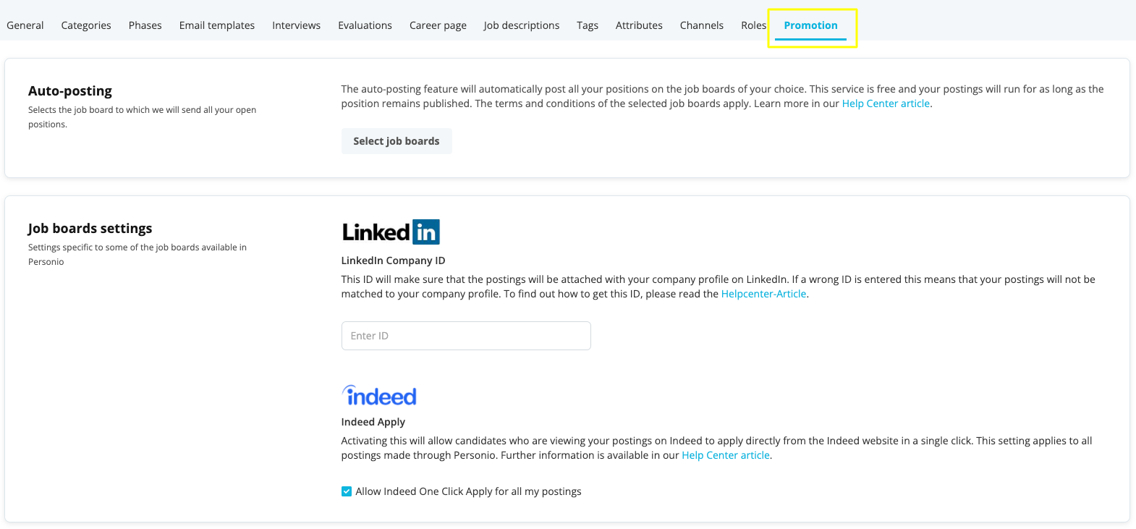Select the Interviews tab
Viewport: 1136px width, 529px height.
tap(296, 25)
